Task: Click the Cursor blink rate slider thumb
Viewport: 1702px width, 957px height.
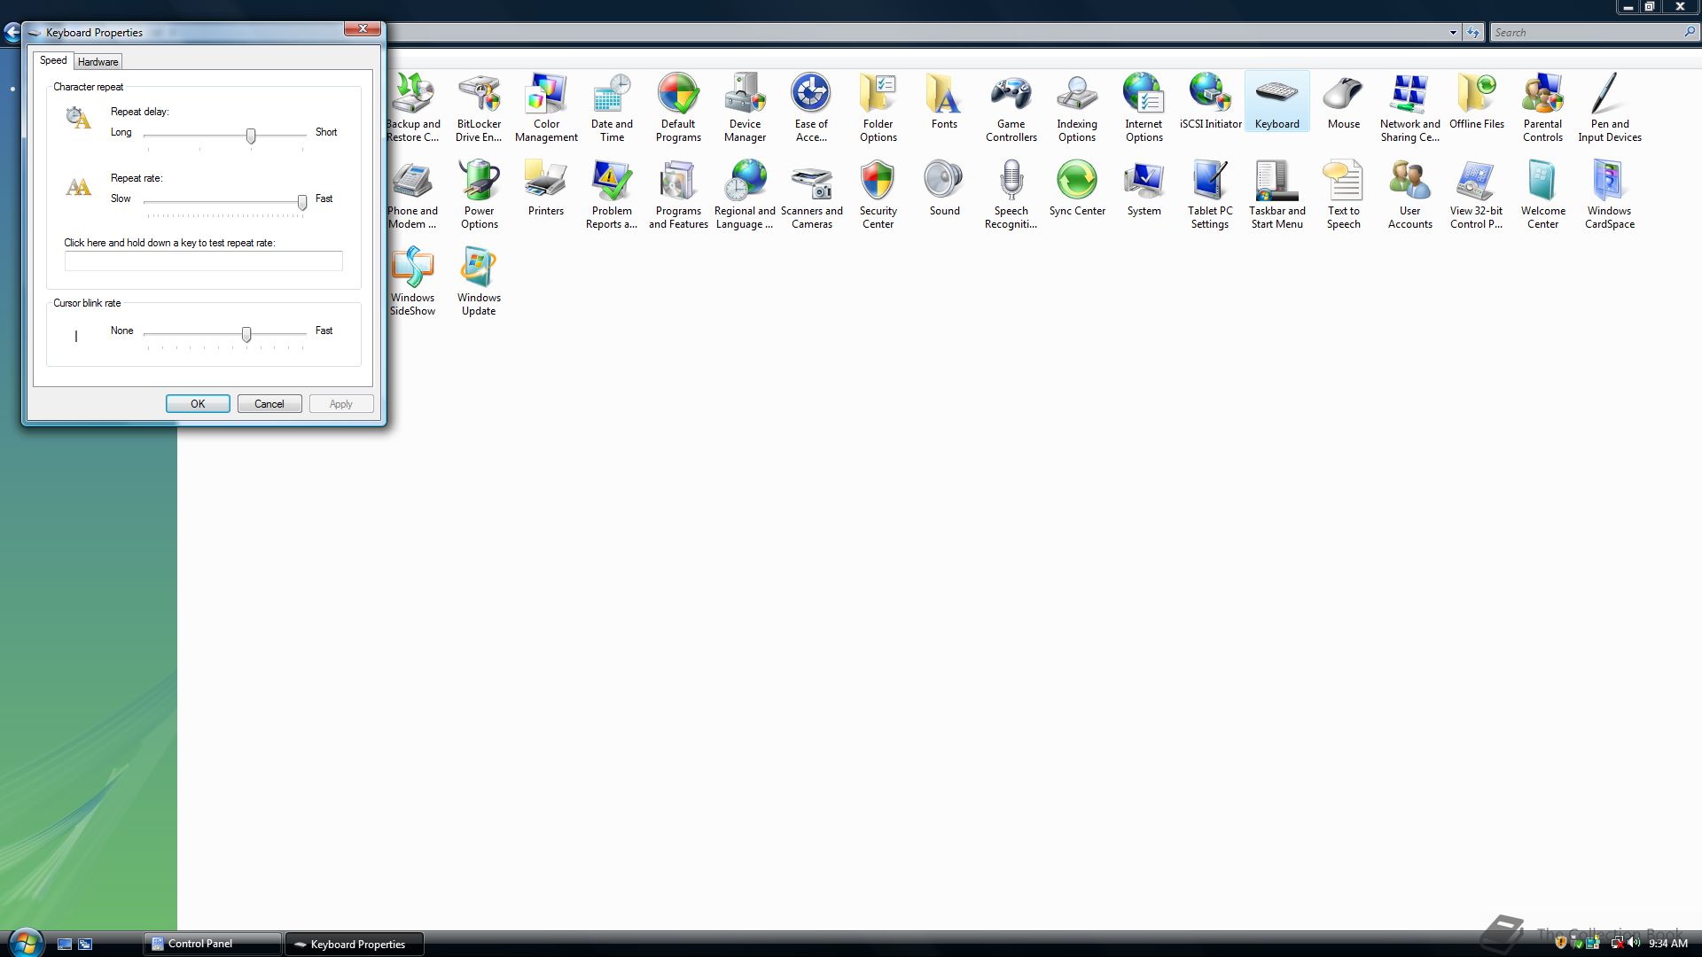Action: click(x=246, y=334)
